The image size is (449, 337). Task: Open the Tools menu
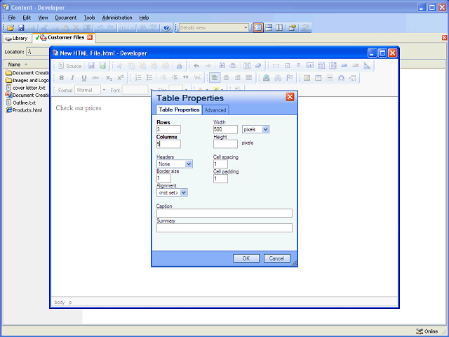click(x=89, y=18)
